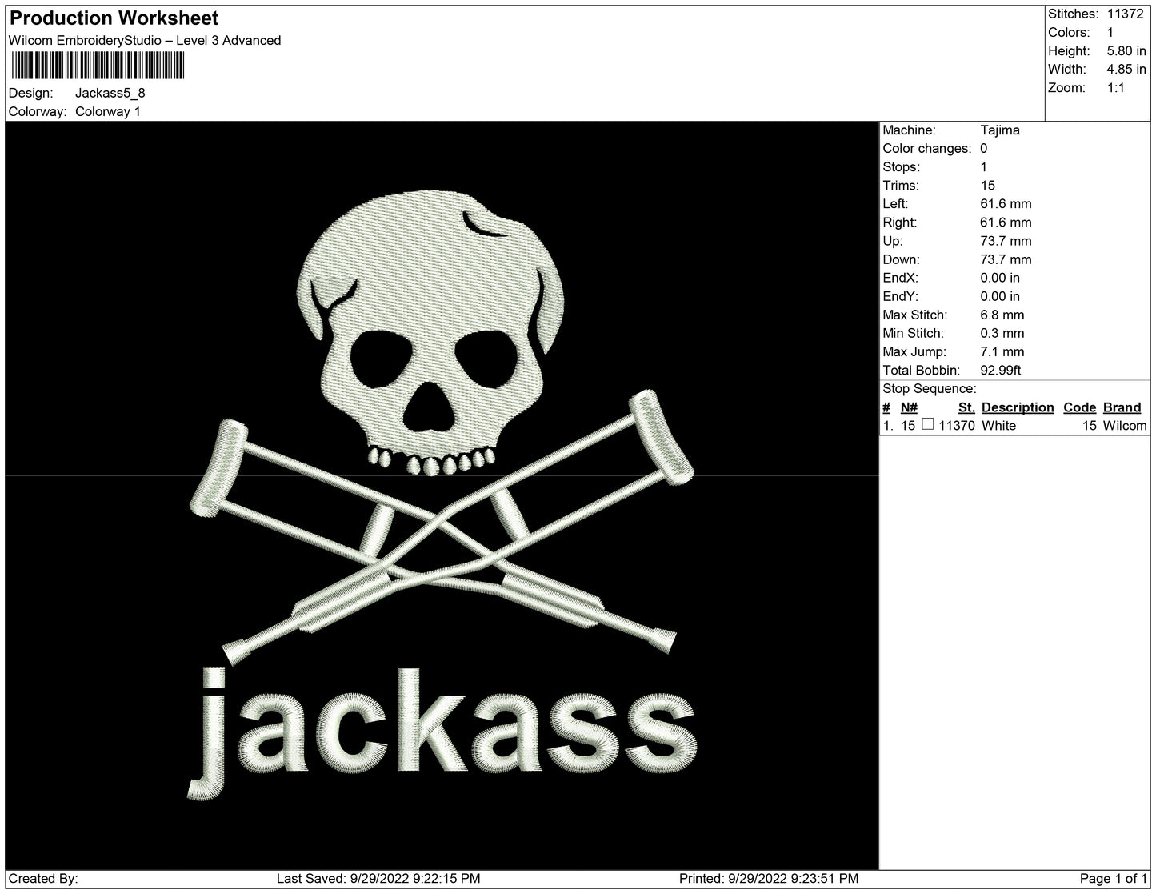Image resolution: width=1156 pixels, height=890 pixels.
Task: Select the 'White' thread description
Action: point(998,426)
